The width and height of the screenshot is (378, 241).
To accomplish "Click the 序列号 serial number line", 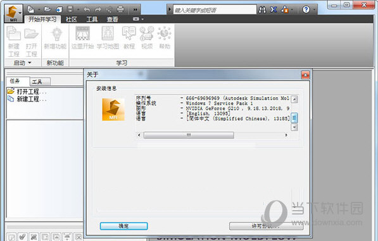I will pos(212,98).
